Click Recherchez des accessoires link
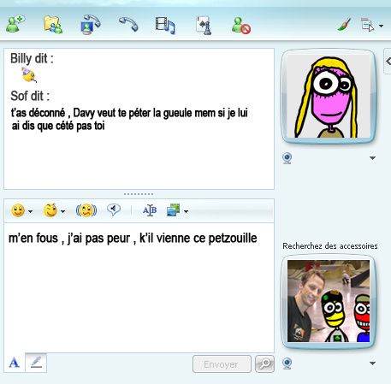Viewport: 391px width, 384px height. point(330,246)
